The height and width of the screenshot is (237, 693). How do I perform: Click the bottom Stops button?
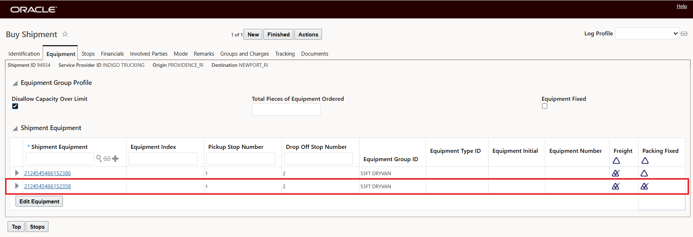point(37,227)
